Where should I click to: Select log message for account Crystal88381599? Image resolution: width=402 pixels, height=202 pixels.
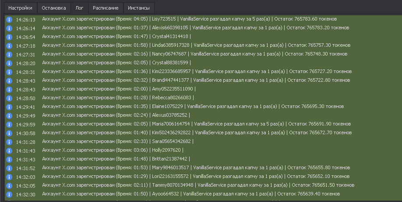tap(116, 63)
